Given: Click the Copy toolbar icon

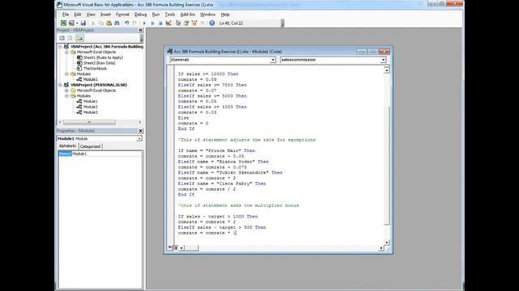Looking at the screenshot, I should click(x=101, y=23).
